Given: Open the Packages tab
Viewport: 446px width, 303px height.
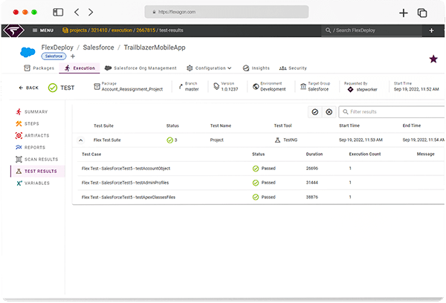Looking at the screenshot, I should (x=39, y=68).
